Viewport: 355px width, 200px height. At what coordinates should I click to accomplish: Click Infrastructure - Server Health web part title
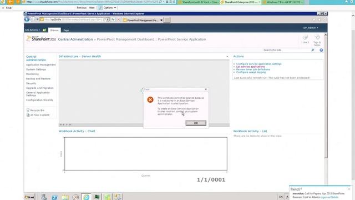click(80, 56)
